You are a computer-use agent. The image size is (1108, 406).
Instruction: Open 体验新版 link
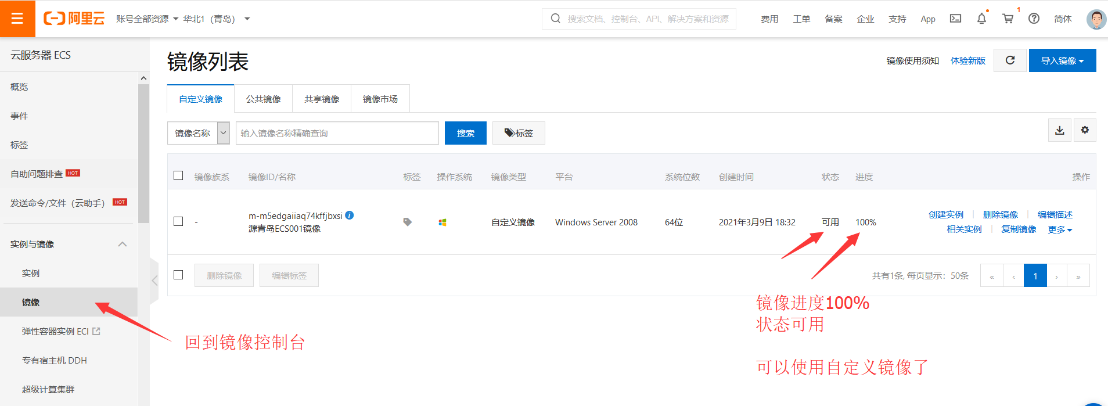tap(968, 60)
